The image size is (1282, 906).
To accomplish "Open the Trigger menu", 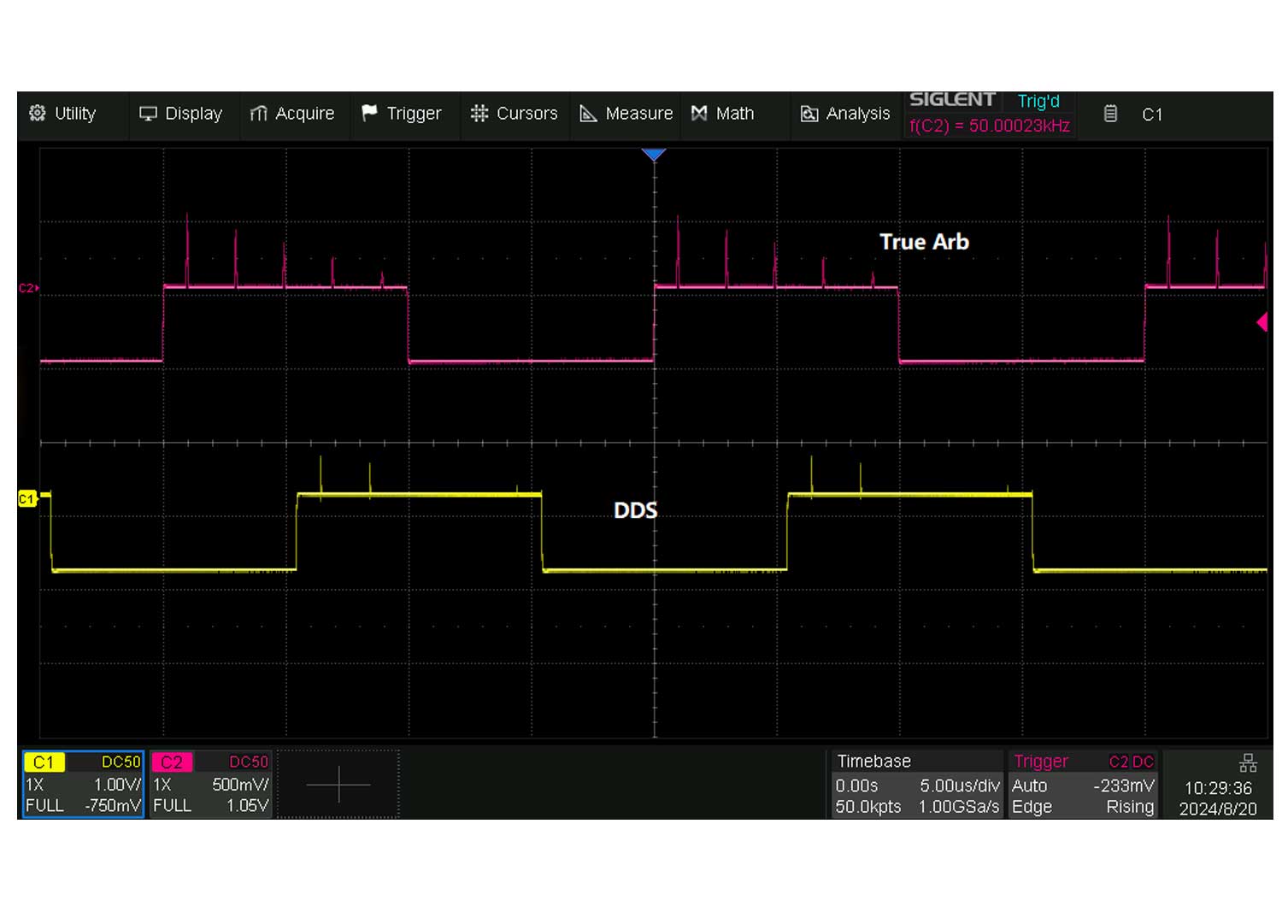I will (x=414, y=114).
